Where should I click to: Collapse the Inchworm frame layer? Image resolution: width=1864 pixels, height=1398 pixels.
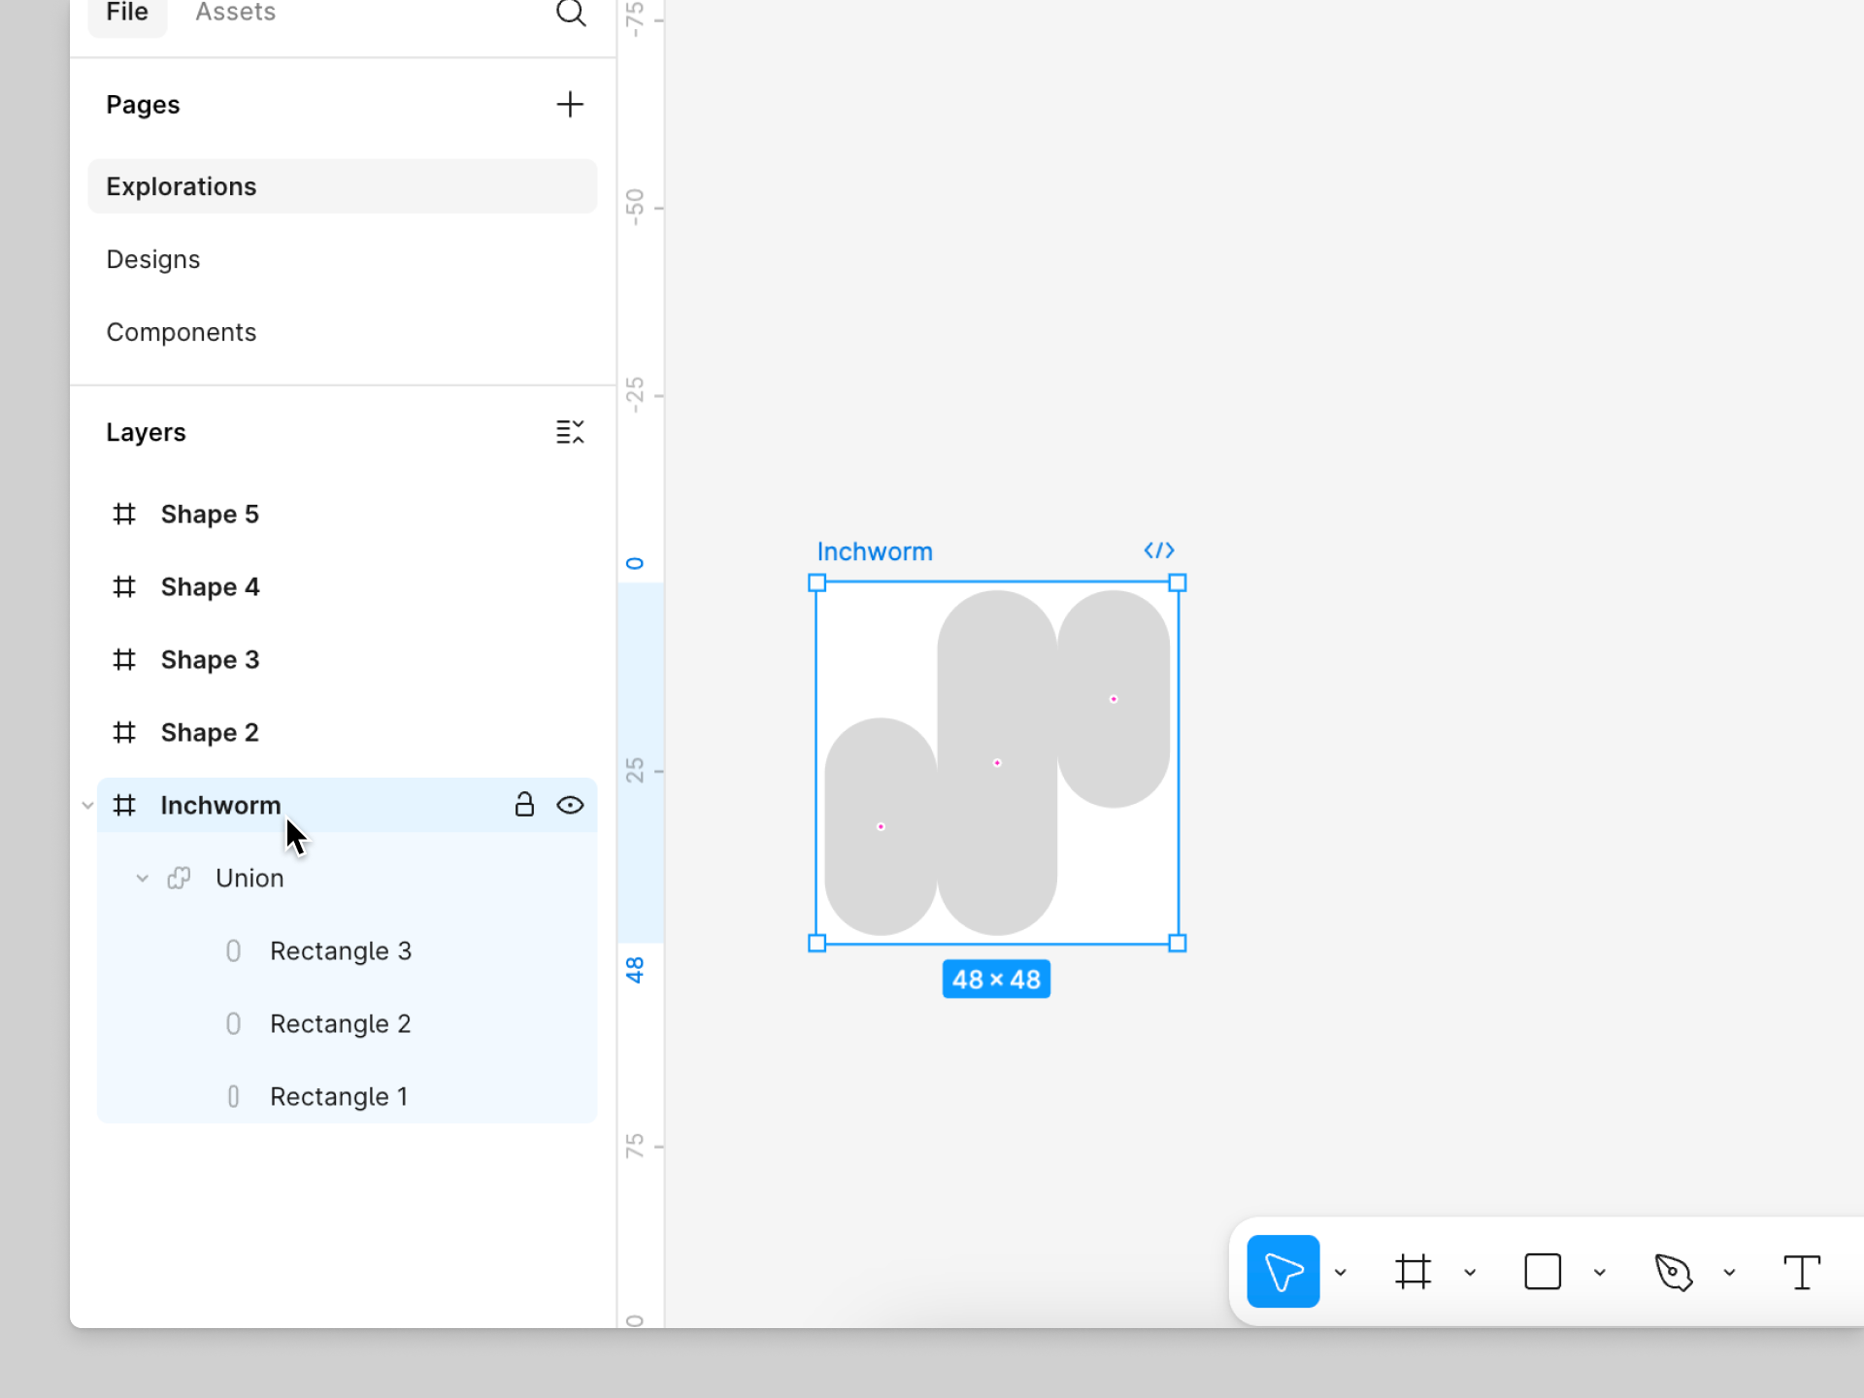[87, 805]
